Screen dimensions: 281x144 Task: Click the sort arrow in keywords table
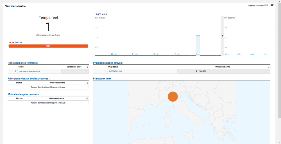[x=87, y=98]
